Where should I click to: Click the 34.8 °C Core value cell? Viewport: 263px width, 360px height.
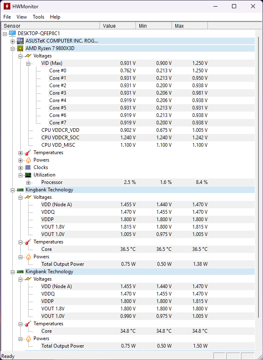128,331
